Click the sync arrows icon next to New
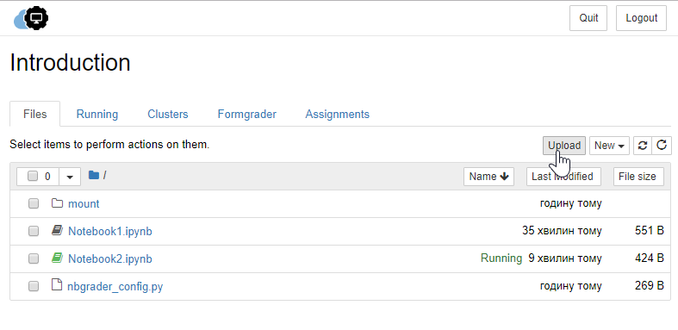 coord(643,146)
